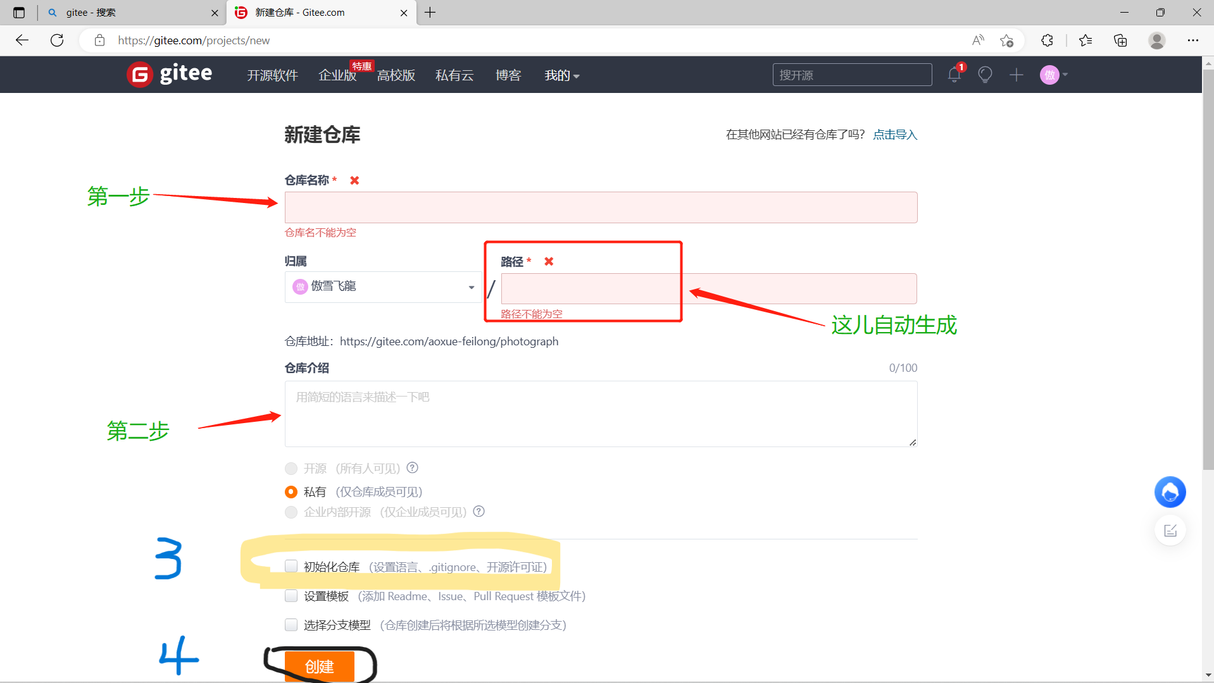Click the Gitee logo in navbar
Viewport: 1214px width, 683px height.
pos(170,75)
